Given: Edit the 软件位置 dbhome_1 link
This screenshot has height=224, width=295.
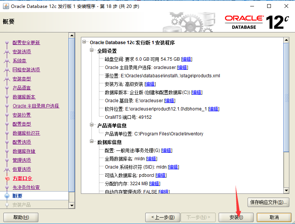Looking at the screenshot, I should pos(214,109).
